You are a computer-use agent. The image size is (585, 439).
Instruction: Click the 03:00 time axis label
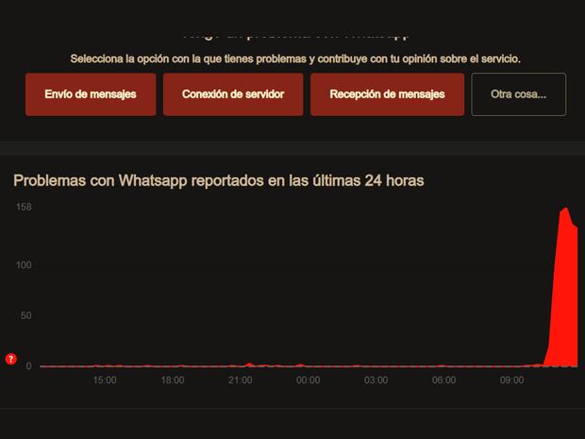pos(376,380)
